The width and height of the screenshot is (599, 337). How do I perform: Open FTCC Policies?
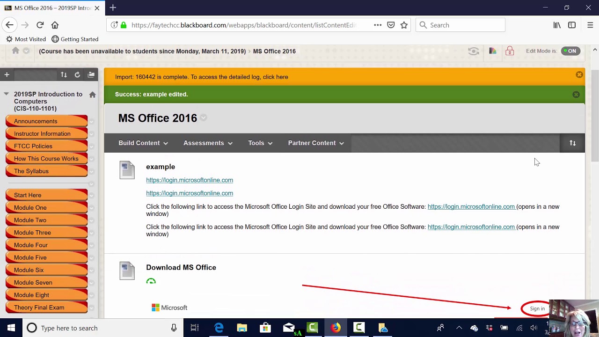click(x=33, y=146)
